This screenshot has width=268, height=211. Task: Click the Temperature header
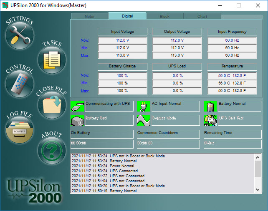click(x=232, y=66)
